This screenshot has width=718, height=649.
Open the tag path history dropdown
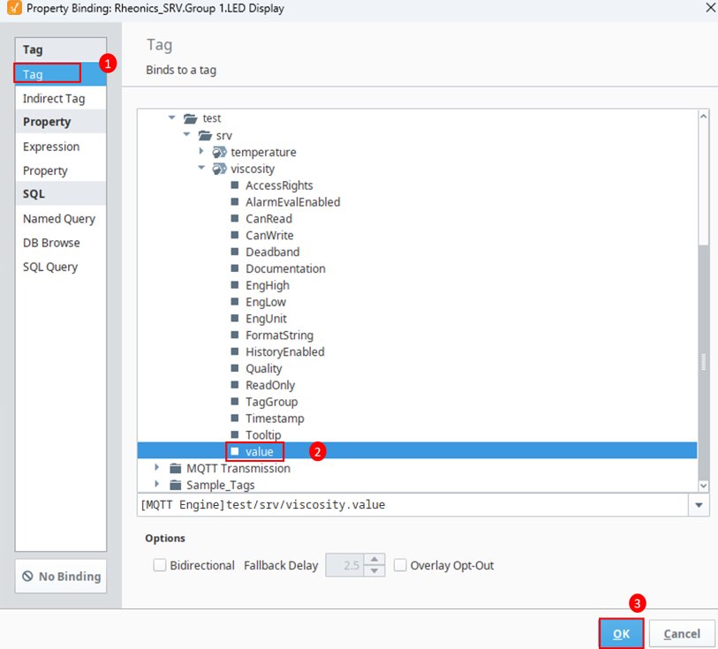tap(699, 505)
